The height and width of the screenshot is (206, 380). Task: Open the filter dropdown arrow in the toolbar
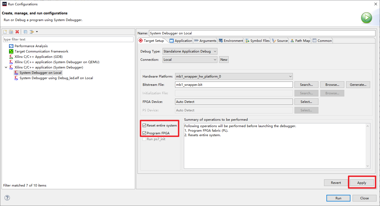37,32
